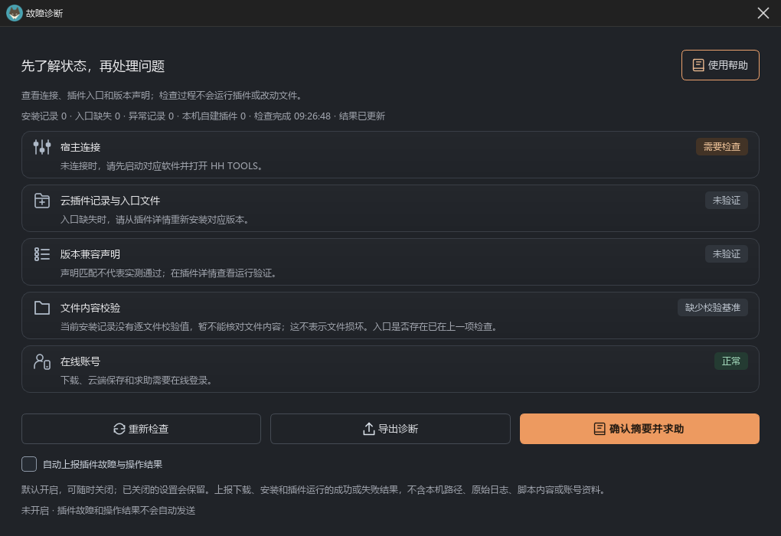Click the folder-plus icon beside 云插件记录与入口文件
Screen dimensions: 781x536
click(42, 201)
